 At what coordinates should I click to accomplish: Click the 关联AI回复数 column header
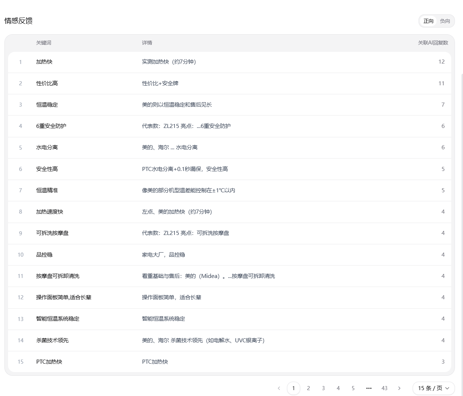coord(433,43)
